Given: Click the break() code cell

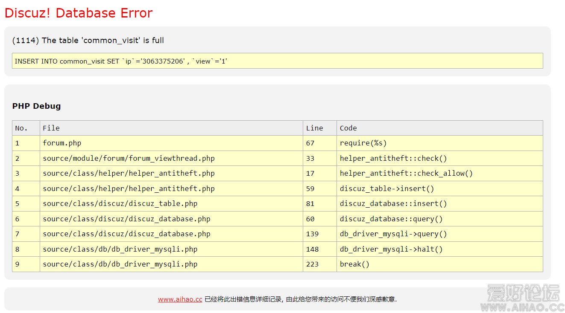Looking at the screenshot, I should coord(354,264).
